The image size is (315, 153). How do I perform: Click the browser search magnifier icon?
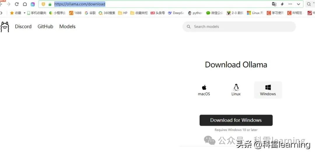309,4
